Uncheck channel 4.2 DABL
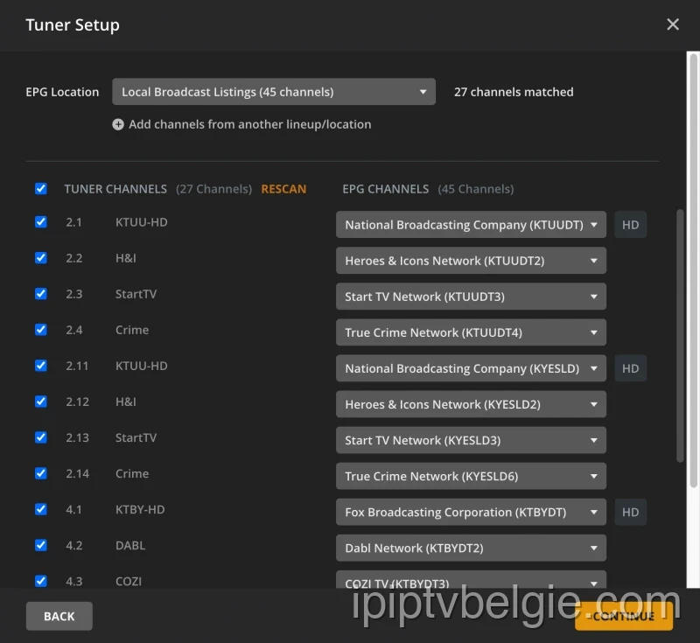 [x=40, y=545]
